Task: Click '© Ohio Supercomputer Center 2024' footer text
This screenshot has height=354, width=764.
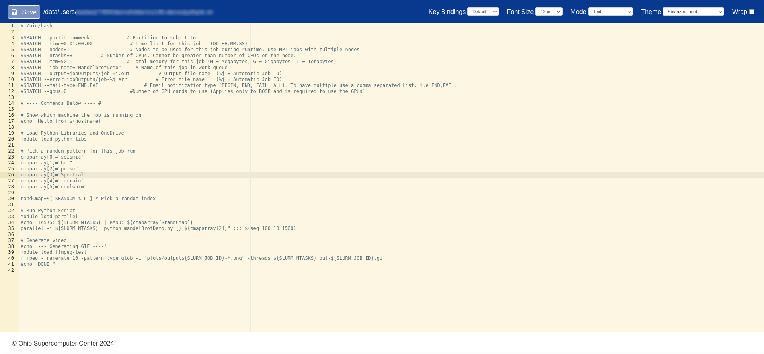Action: (x=63, y=343)
